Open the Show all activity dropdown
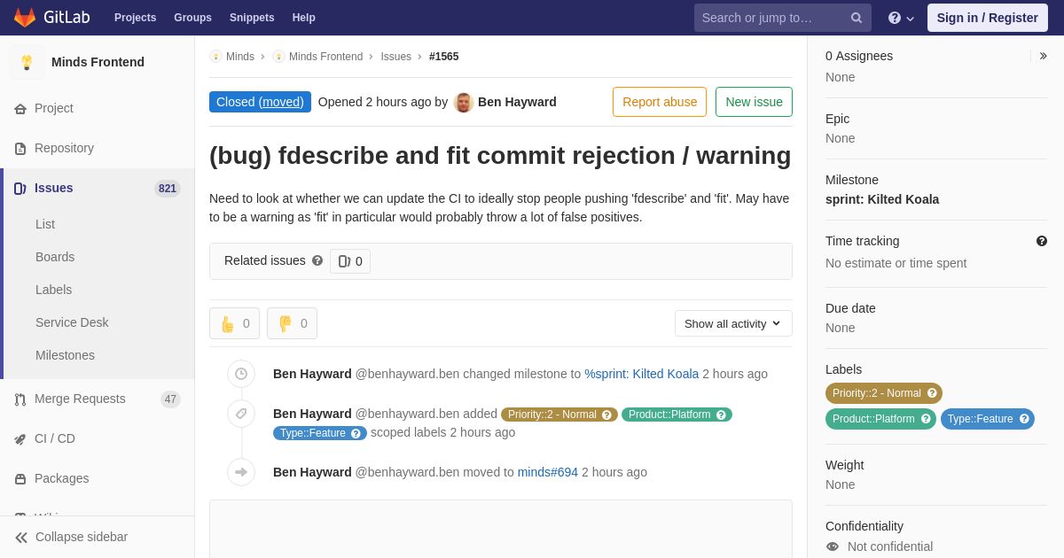 [732, 323]
